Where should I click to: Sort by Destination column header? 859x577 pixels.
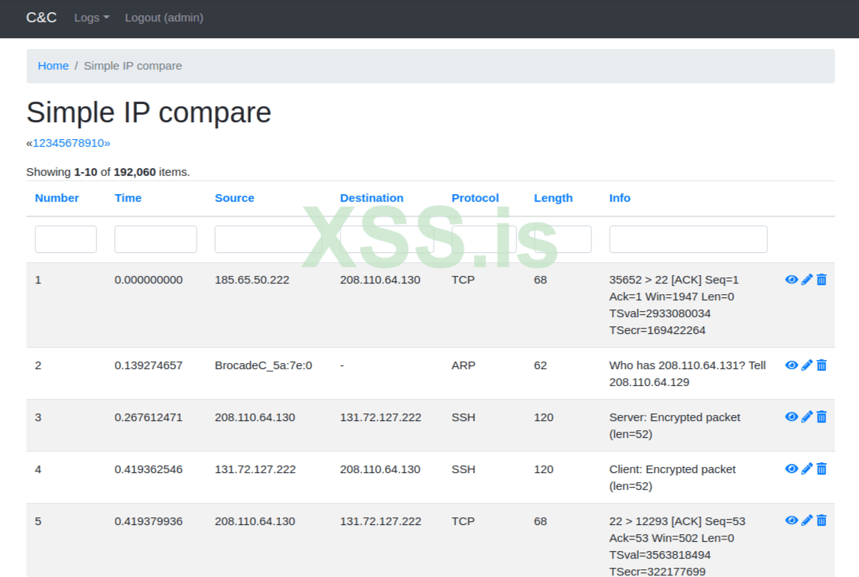coord(372,198)
